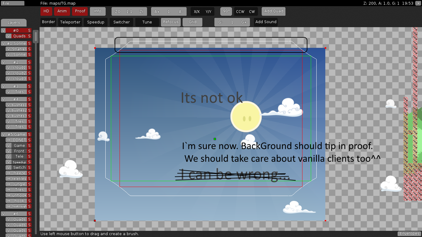Rotate the quad clockwise with CW
Viewport: 422px width, 237px height.
252,11
